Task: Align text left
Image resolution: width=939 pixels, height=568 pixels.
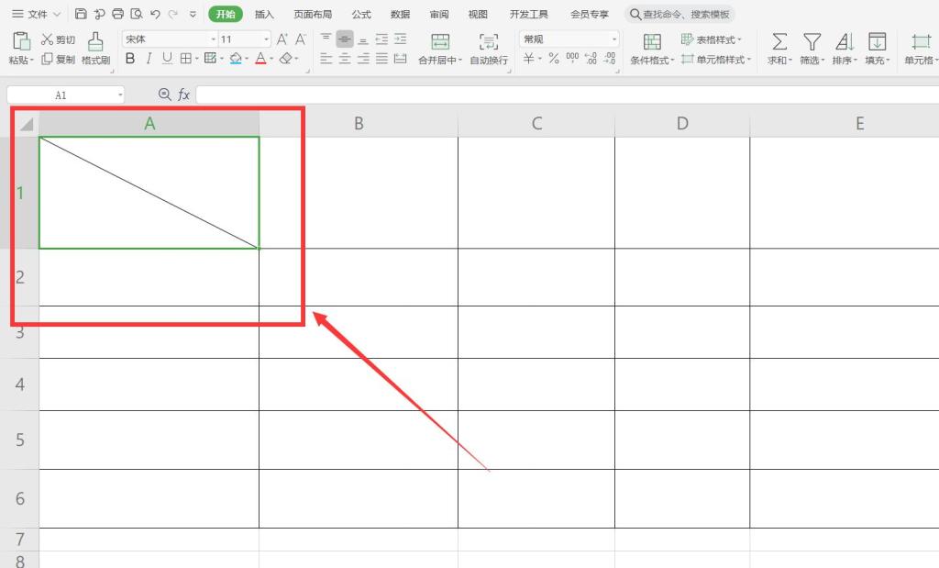Action: coord(326,58)
